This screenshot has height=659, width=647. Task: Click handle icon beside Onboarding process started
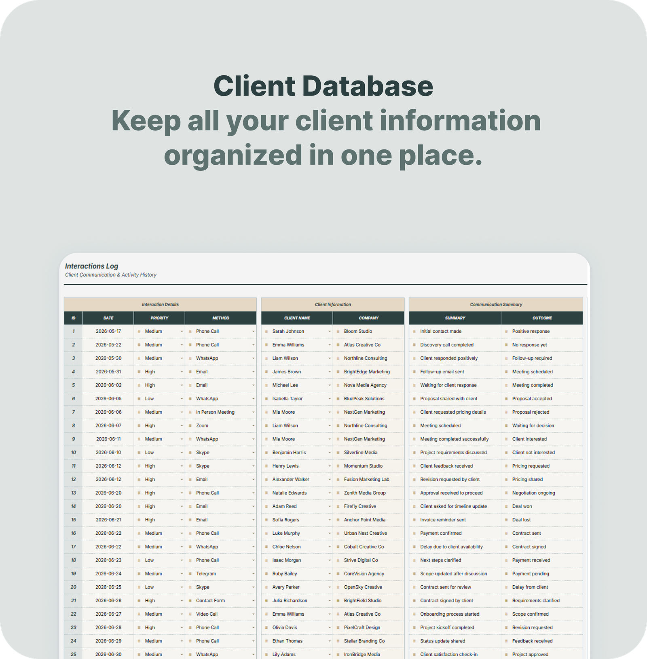point(414,614)
